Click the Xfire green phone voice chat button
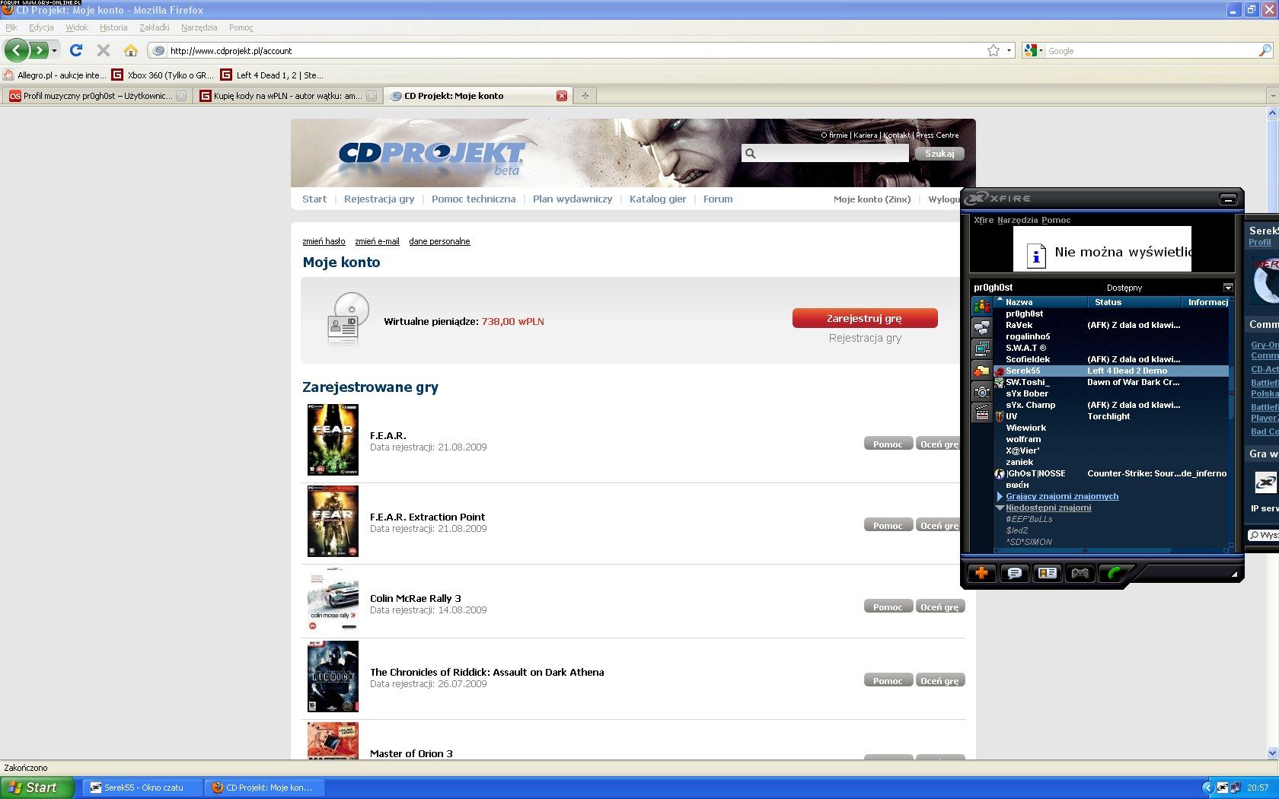 coord(1114,573)
